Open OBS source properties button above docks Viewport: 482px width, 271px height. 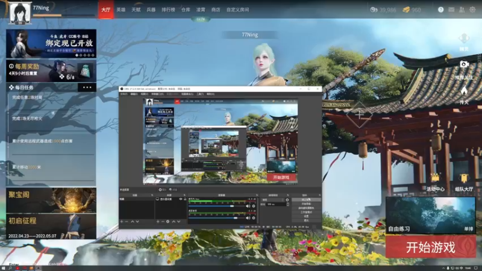(163, 190)
